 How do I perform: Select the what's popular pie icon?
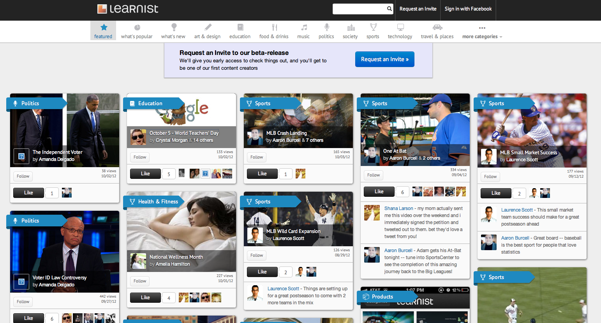[137, 27]
